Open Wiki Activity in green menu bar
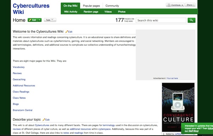Image resolution: width=213 pixels, height=136 pixels. coord(71,12)
